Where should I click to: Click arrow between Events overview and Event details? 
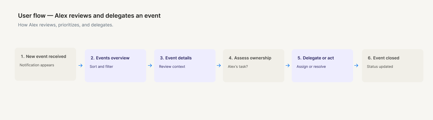coord(150,65)
